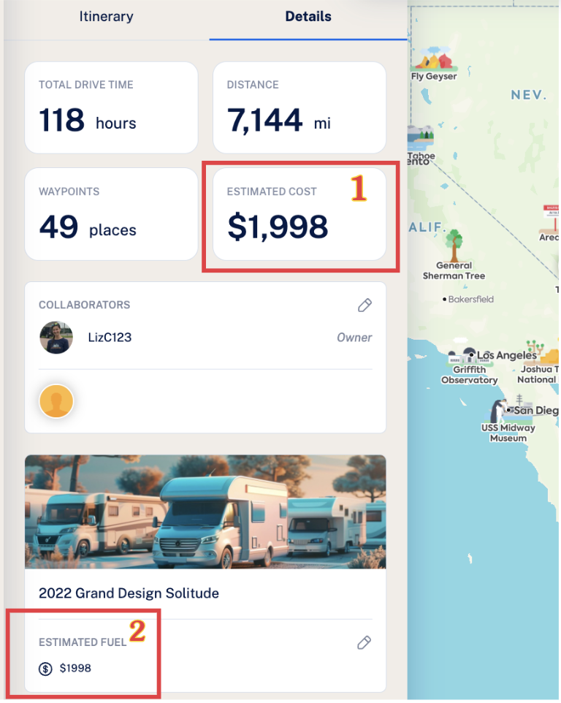The height and width of the screenshot is (703, 561).
Task: Switch to the Itinerary tab
Action: point(106,17)
